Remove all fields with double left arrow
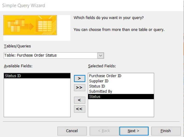184x137 pixels. click(80, 109)
